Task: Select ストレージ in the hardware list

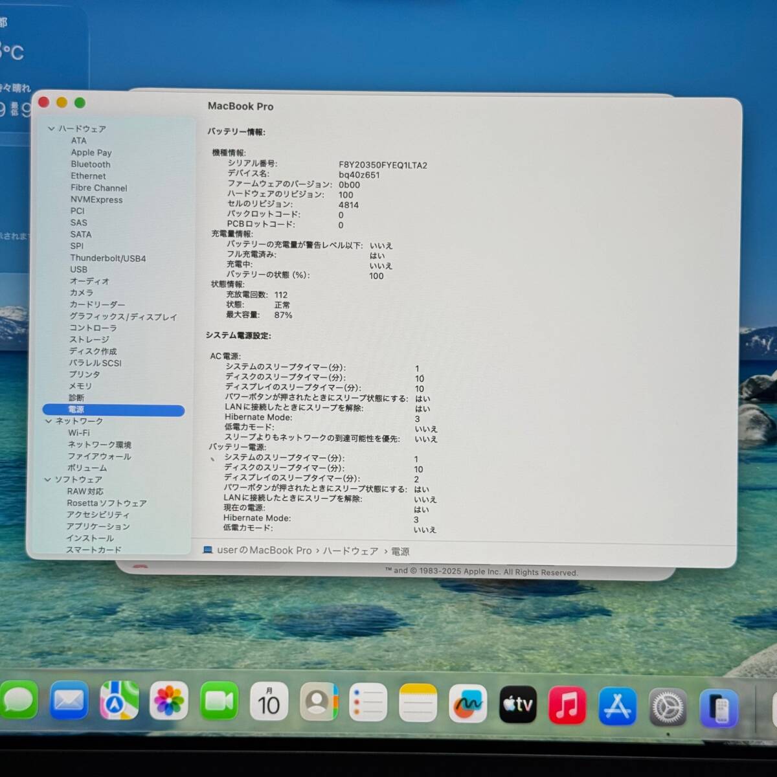Action: (89, 339)
